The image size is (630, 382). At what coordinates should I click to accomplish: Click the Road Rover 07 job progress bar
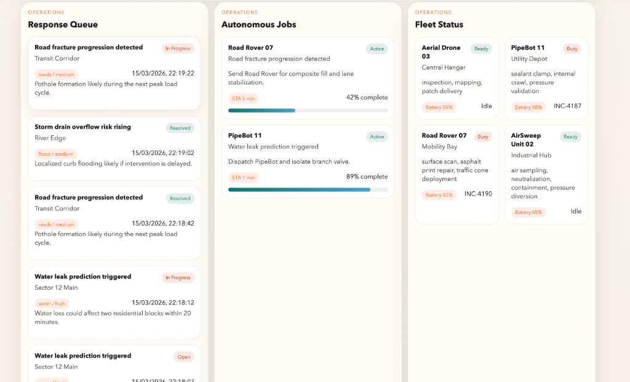click(x=308, y=111)
